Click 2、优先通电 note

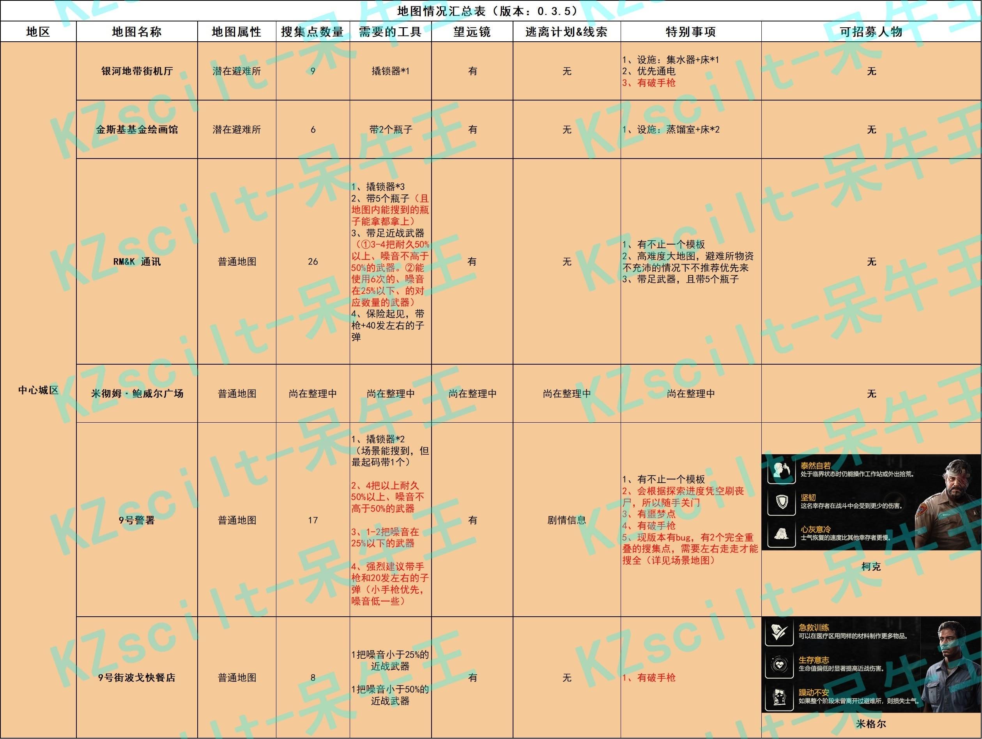[x=649, y=71]
